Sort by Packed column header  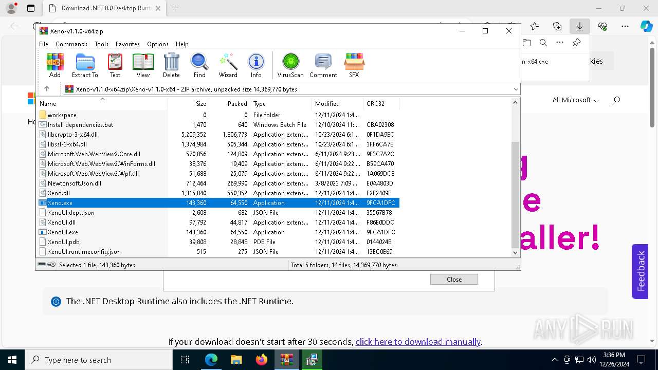click(x=230, y=103)
